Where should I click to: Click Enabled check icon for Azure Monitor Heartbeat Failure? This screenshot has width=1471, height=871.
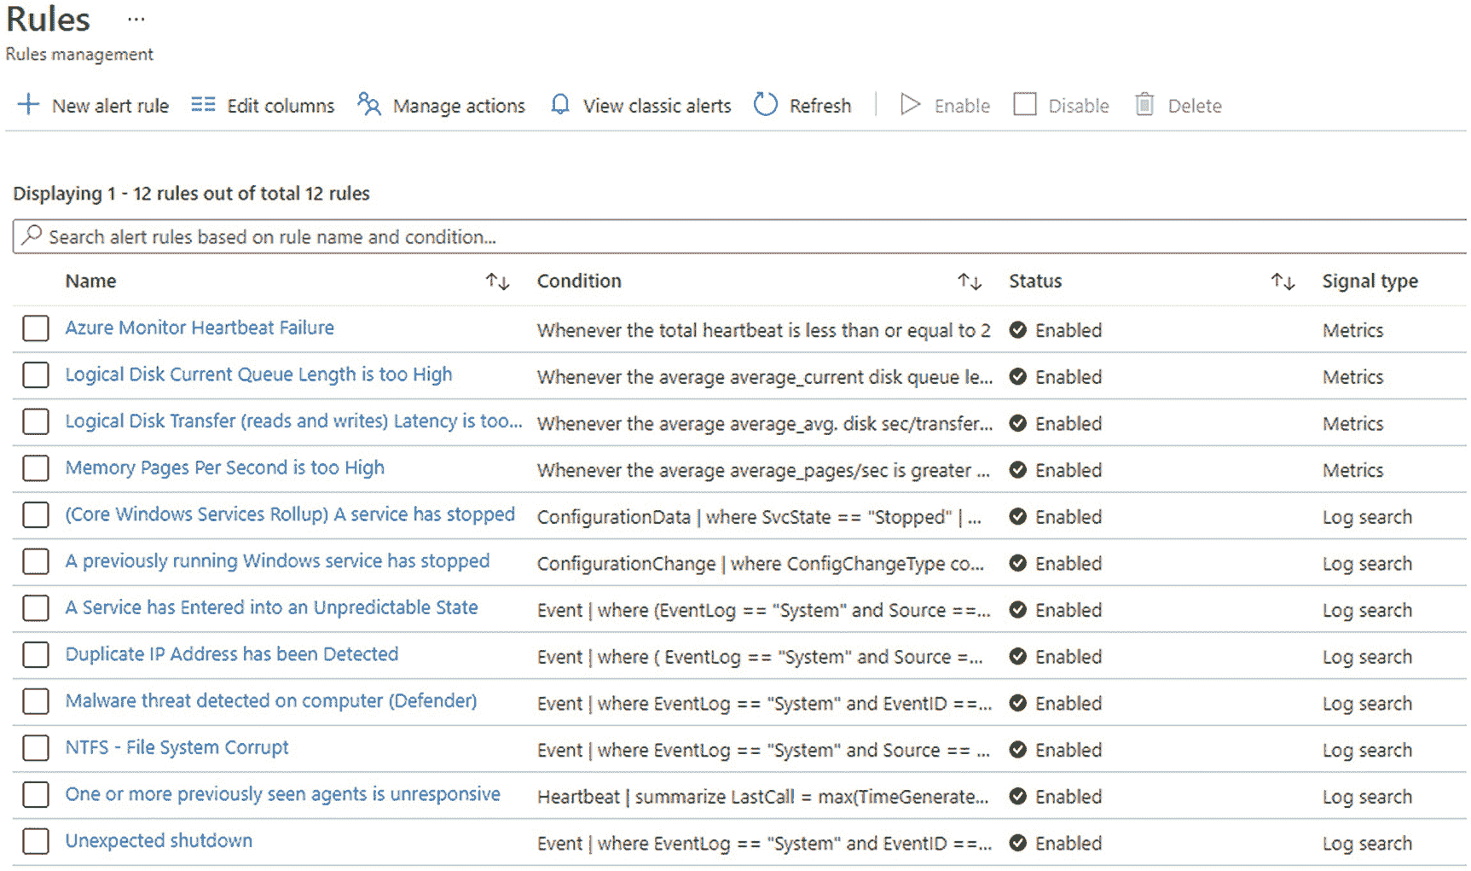pyautogui.click(x=1017, y=330)
